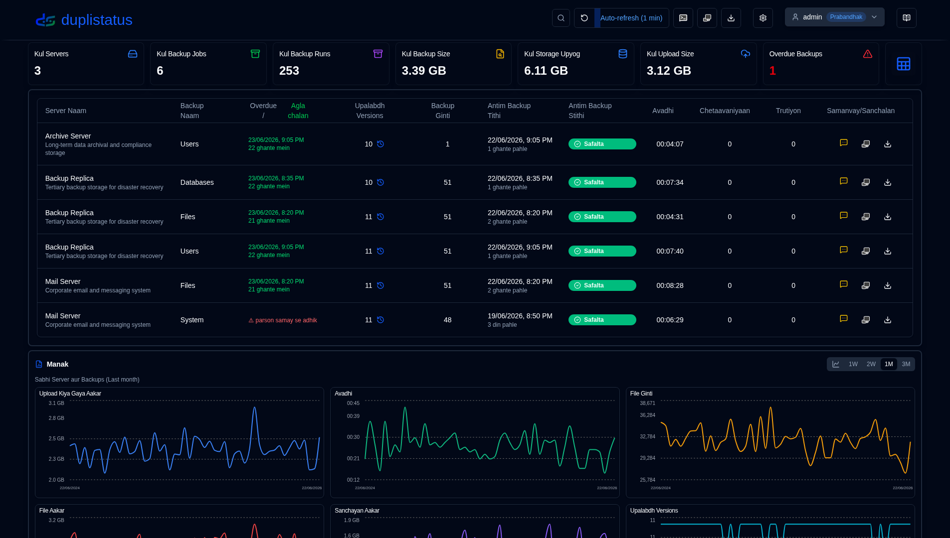Click the 00:08:28 duration cell
Image resolution: width=950 pixels, height=538 pixels.
pos(670,285)
